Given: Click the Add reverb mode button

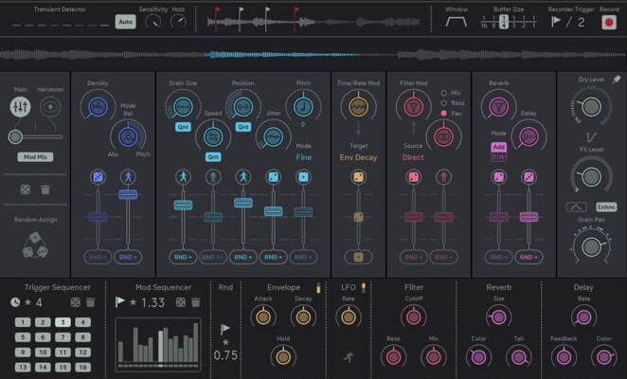Looking at the screenshot, I should [496, 148].
